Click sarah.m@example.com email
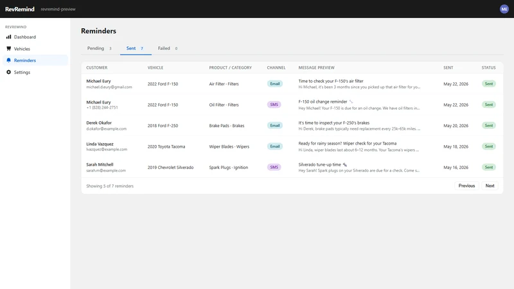 pyautogui.click(x=106, y=170)
